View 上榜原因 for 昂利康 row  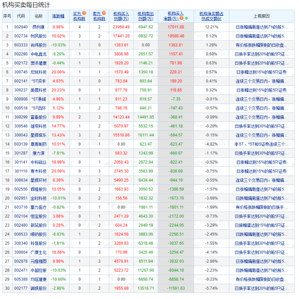pos(261,27)
